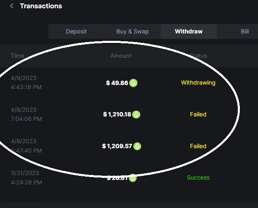Click the $1,210.18 withdrawal amount

[x=117, y=114]
